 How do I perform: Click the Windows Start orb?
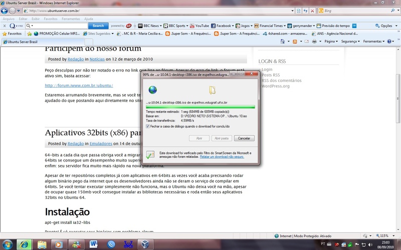pos(7,244)
